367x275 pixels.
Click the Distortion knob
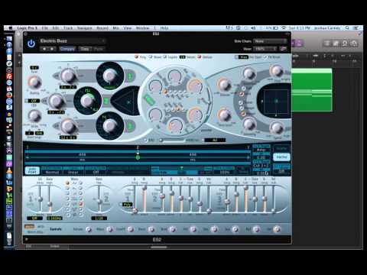[x=248, y=73]
